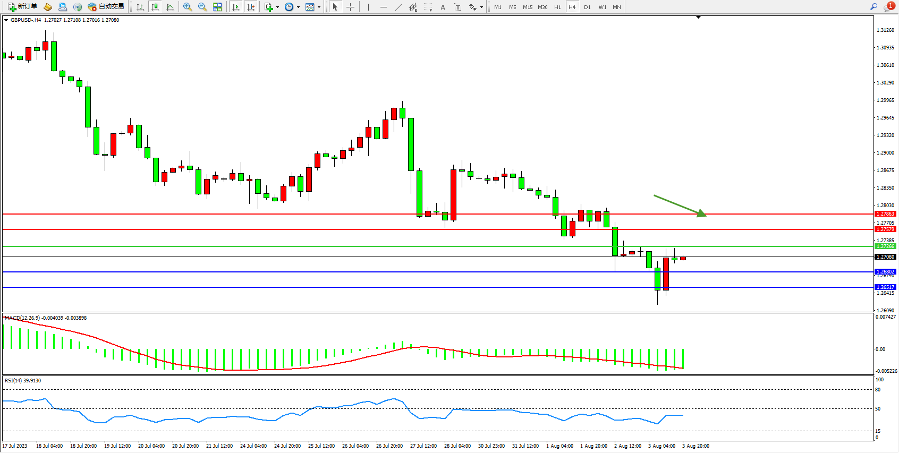Pick the draw trendline tool
Screen dimensions: 899x453
[x=398, y=7]
